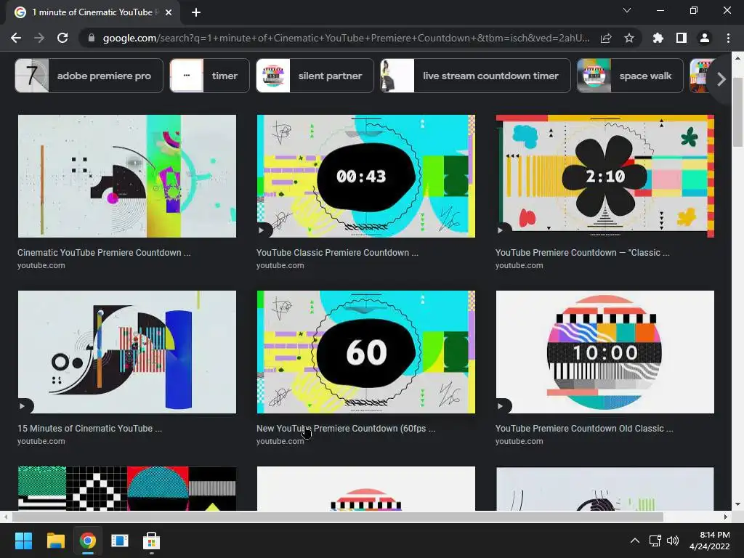Open the 00:43 countdown thumbnail

coord(366,176)
